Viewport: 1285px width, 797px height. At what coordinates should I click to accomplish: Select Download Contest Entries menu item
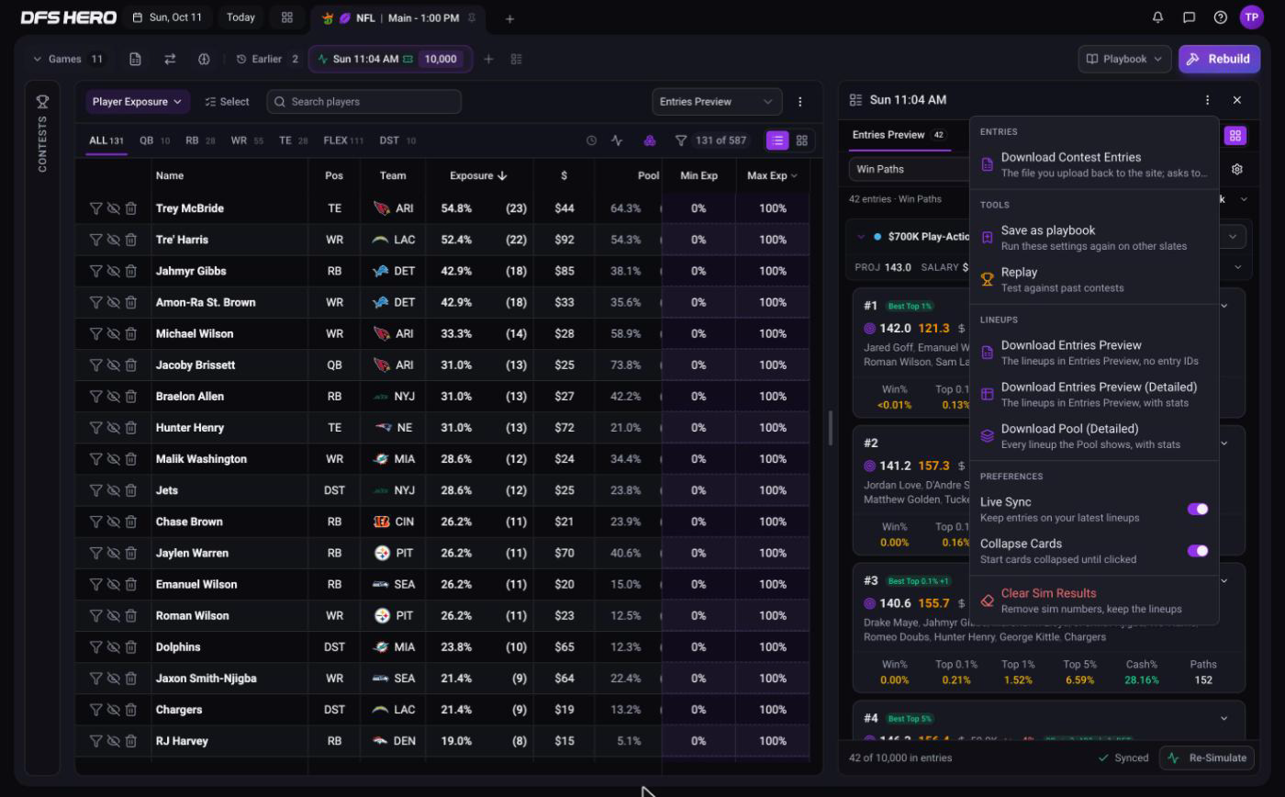1094,164
